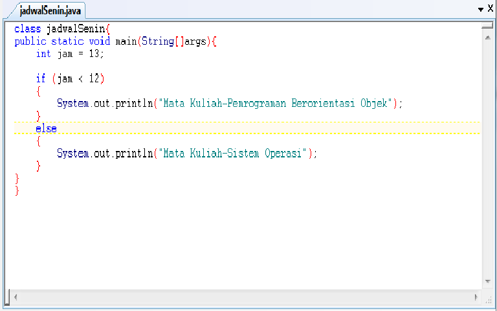Click the horizontal scrollbar right arrow
Image resolution: width=497 pixels, height=311 pixels.
[x=476, y=297]
